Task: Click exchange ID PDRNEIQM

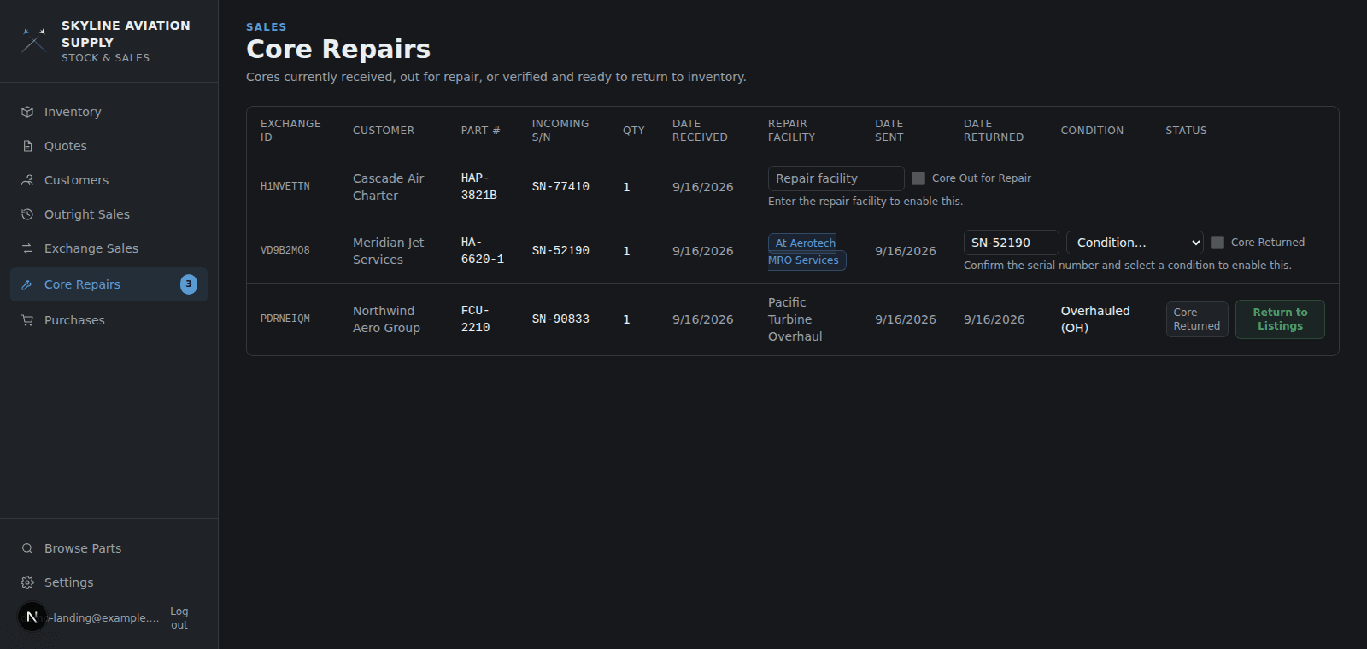Action: click(x=285, y=319)
